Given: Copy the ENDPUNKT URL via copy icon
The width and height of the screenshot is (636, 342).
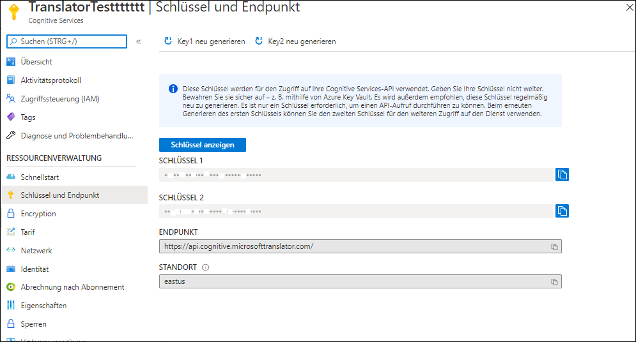Looking at the screenshot, I should 554,246.
